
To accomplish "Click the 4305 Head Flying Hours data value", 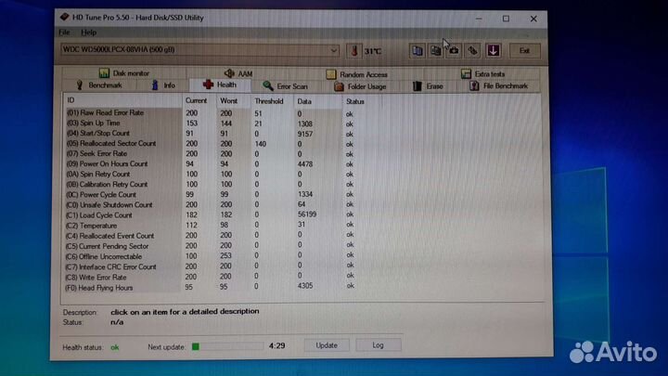I will 305,286.
